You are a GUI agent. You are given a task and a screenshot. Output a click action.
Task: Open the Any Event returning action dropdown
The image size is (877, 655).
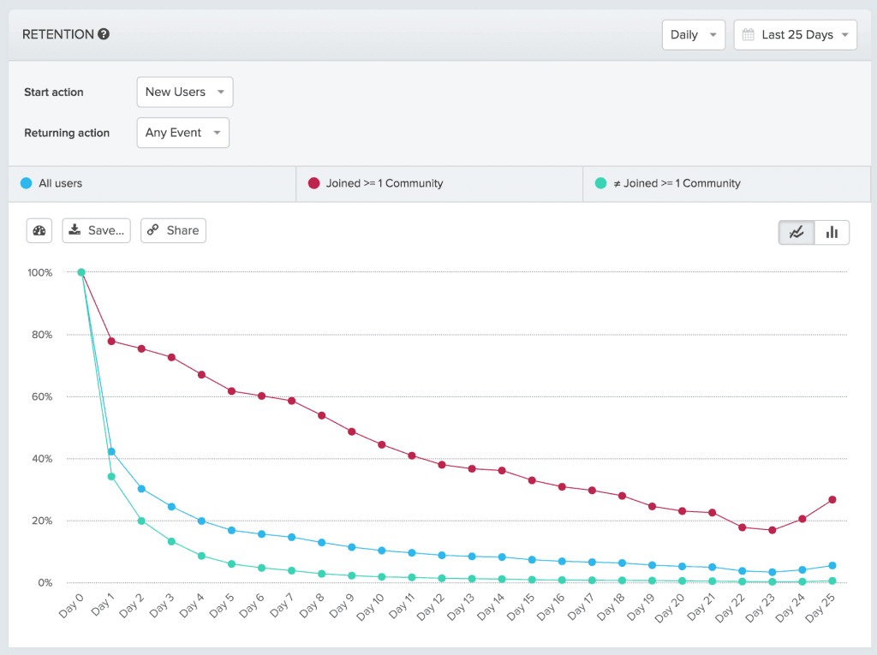tap(183, 133)
